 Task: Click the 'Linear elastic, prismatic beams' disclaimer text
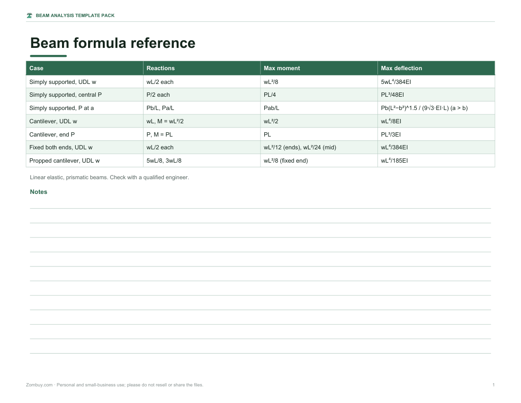pos(109,178)
